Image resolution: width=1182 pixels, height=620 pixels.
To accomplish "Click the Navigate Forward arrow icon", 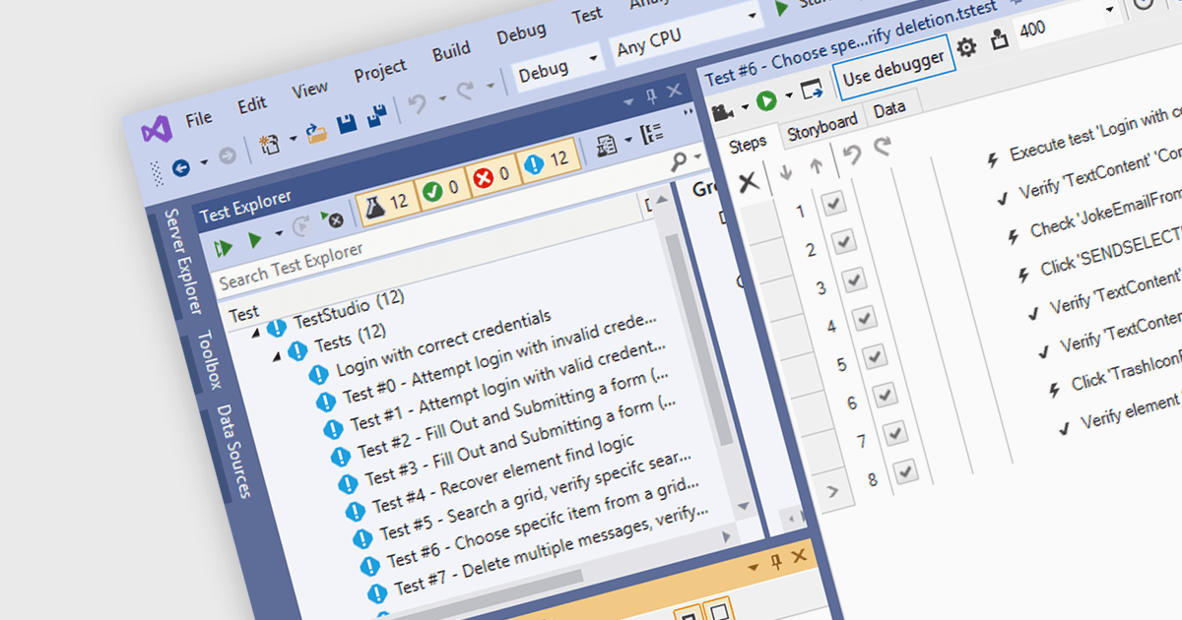I will [227, 156].
